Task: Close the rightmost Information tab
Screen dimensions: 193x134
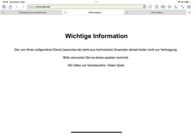Action: pos(128,13)
